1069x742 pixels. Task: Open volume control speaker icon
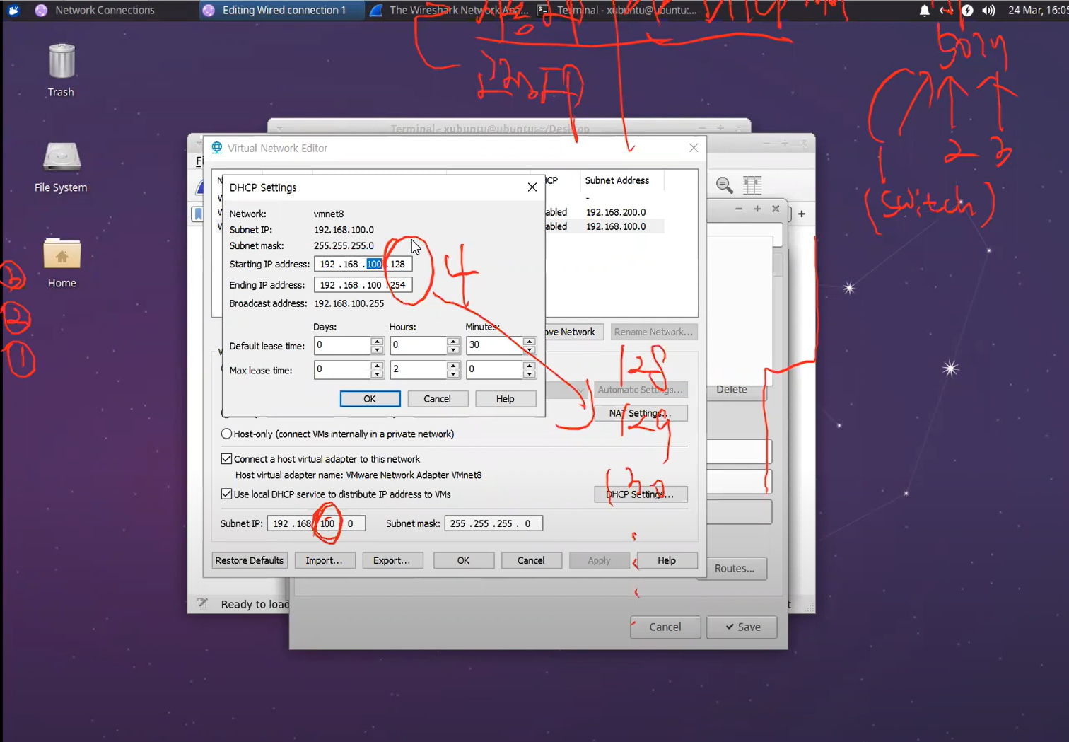(988, 10)
